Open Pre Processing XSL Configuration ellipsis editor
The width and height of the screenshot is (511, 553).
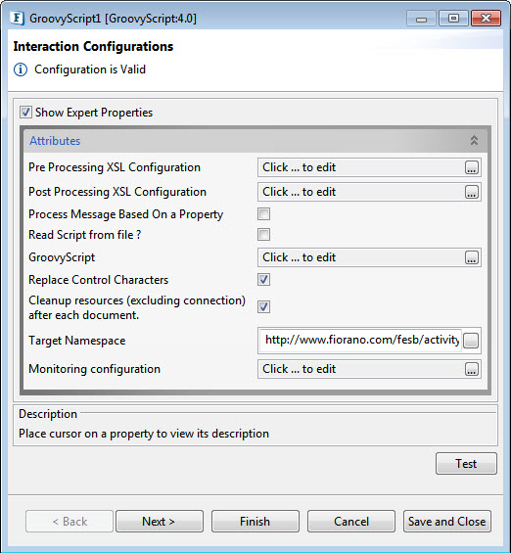click(472, 167)
